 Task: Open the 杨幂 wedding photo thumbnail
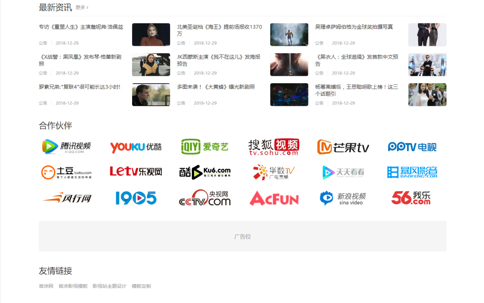pyautogui.click(x=427, y=94)
